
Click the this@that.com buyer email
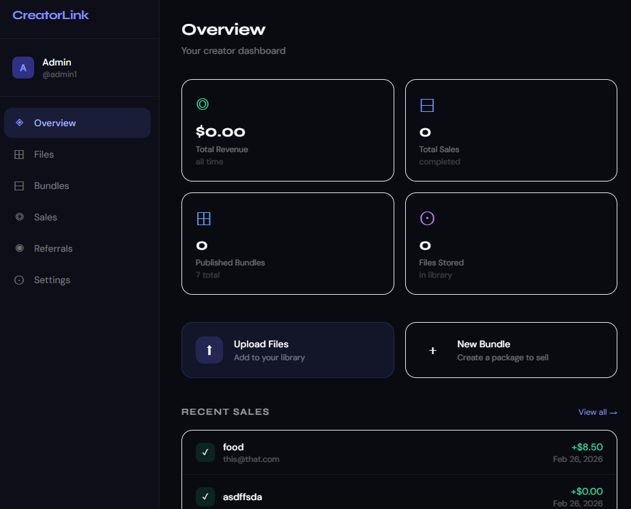click(x=251, y=459)
